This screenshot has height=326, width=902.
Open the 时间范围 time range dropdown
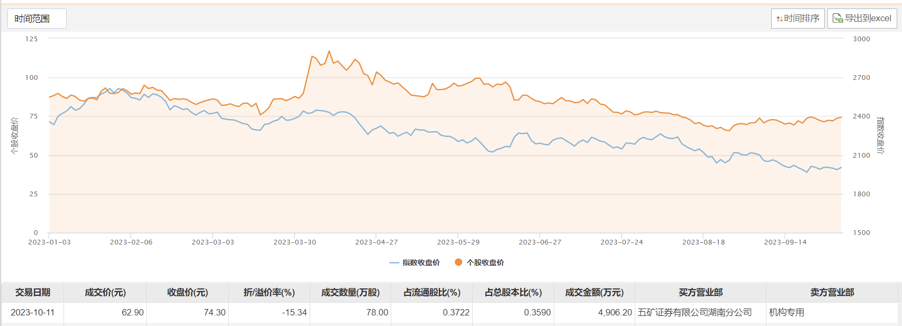pyautogui.click(x=37, y=19)
